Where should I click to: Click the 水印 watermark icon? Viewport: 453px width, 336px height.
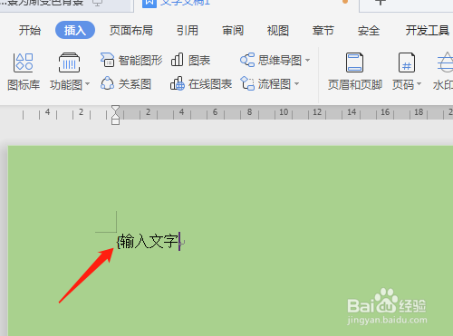446,62
